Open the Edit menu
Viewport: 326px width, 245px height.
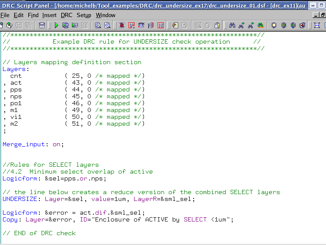click(18, 15)
